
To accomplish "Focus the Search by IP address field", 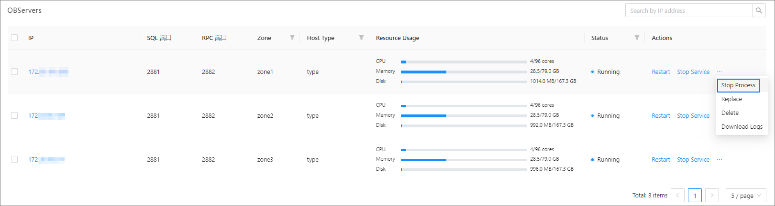I will tap(688, 10).
